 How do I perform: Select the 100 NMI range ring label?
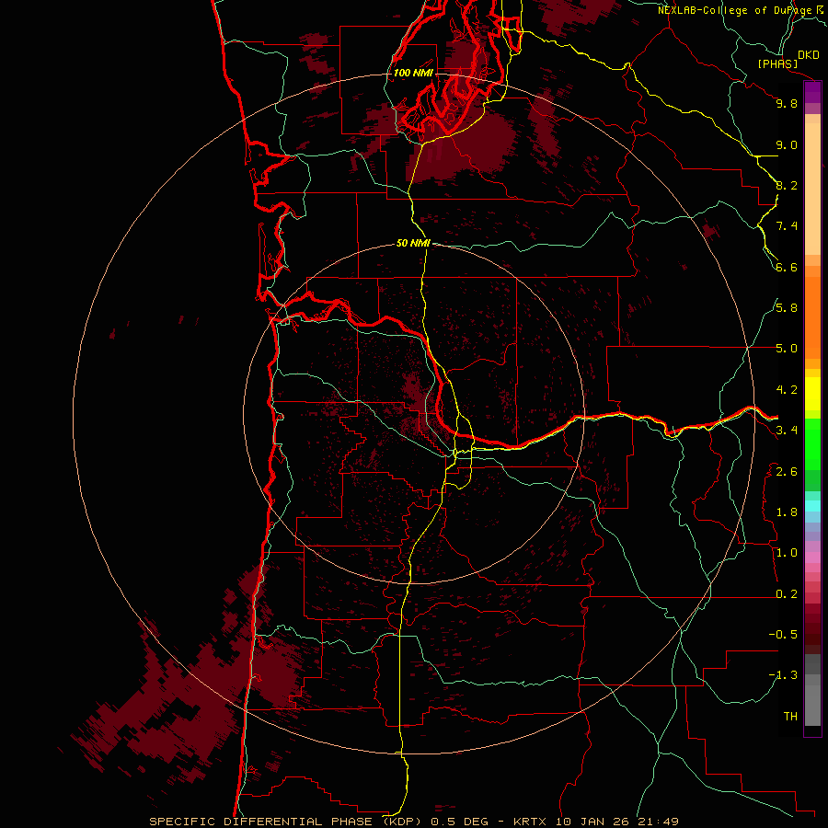click(x=413, y=73)
